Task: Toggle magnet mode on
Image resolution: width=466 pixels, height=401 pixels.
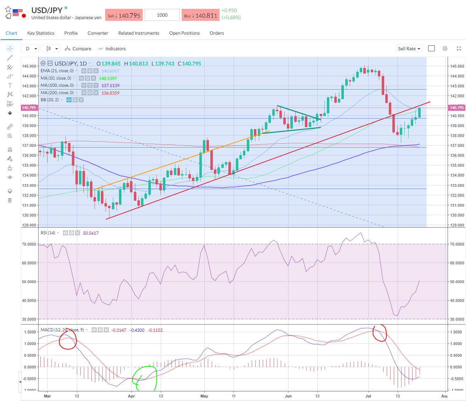Action: pyautogui.click(x=10, y=150)
